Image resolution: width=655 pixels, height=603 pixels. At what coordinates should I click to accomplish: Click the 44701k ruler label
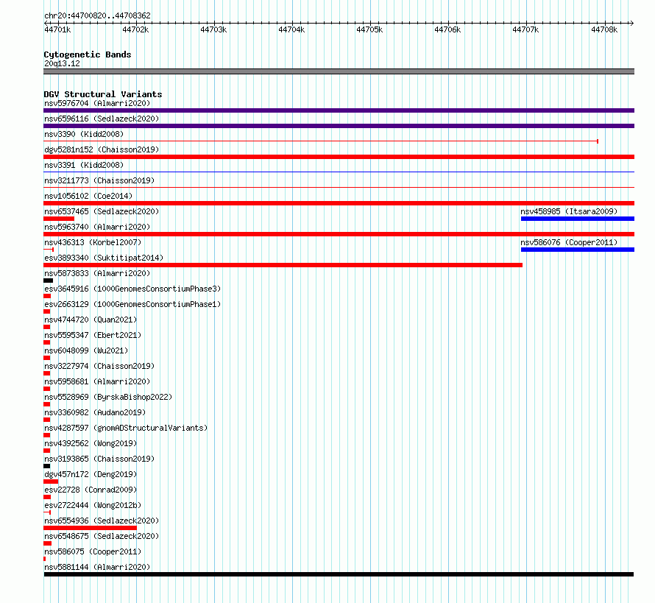tap(57, 29)
